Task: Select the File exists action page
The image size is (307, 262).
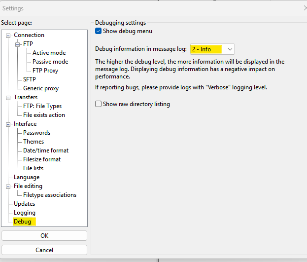Action: (44, 115)
